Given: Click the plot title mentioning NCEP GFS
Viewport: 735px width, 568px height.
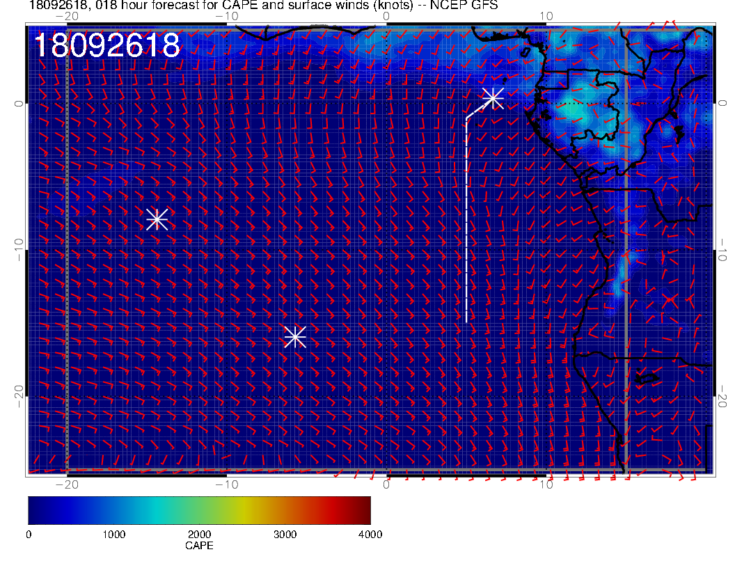Looking at the screenshot, I should point(263,5).
